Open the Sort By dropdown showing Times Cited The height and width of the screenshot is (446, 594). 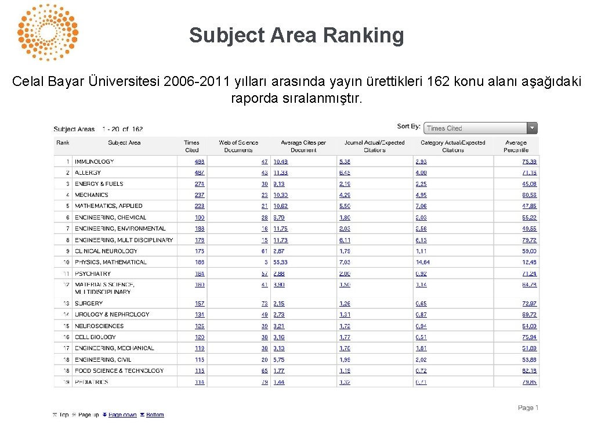pyautogui.click(x=480, y=128)
